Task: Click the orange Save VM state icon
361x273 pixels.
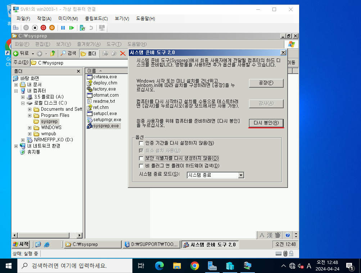Action: pos(52,28)
